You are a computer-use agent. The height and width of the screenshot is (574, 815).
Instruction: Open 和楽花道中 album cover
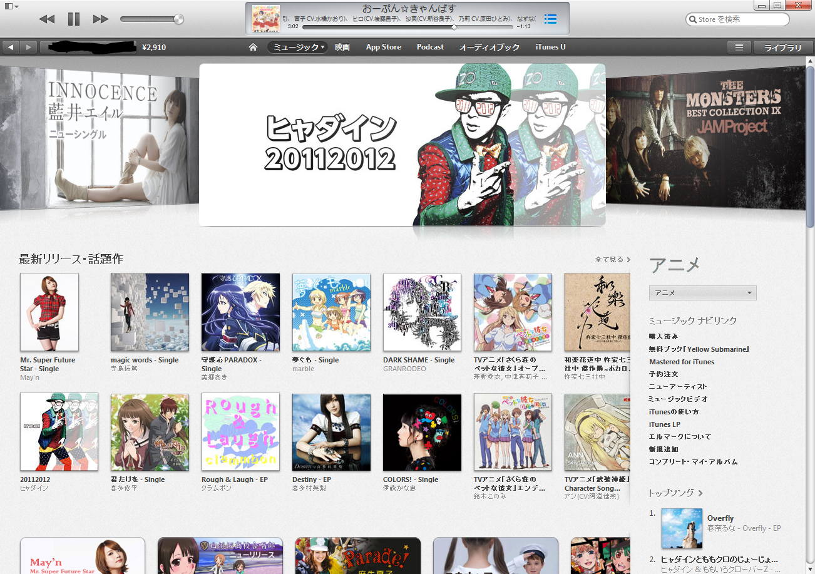(597, 312)
